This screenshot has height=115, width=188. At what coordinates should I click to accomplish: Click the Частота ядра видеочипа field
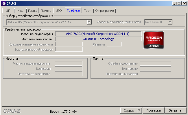[69, 63]
